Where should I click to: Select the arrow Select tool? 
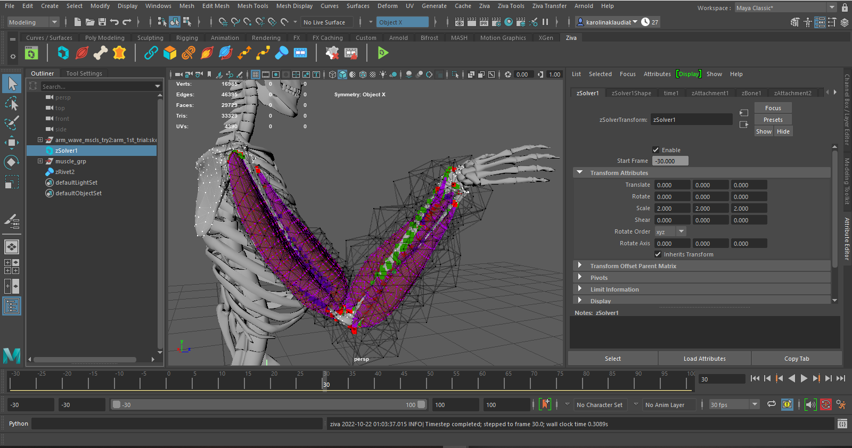pyautogui.click(x=12, y=84)
